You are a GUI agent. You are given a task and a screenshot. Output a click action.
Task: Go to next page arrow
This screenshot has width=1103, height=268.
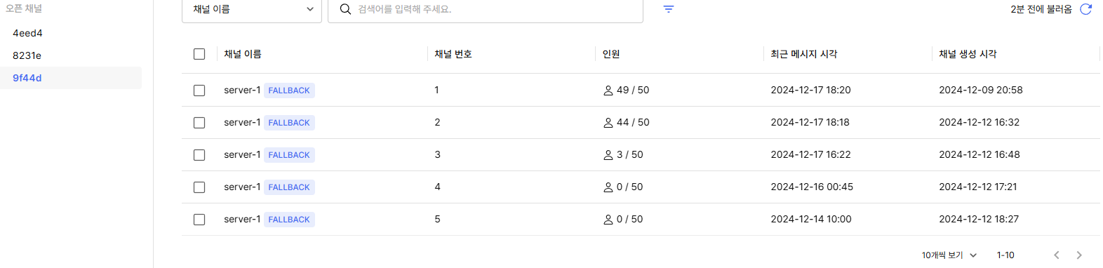click(1079, 255)
